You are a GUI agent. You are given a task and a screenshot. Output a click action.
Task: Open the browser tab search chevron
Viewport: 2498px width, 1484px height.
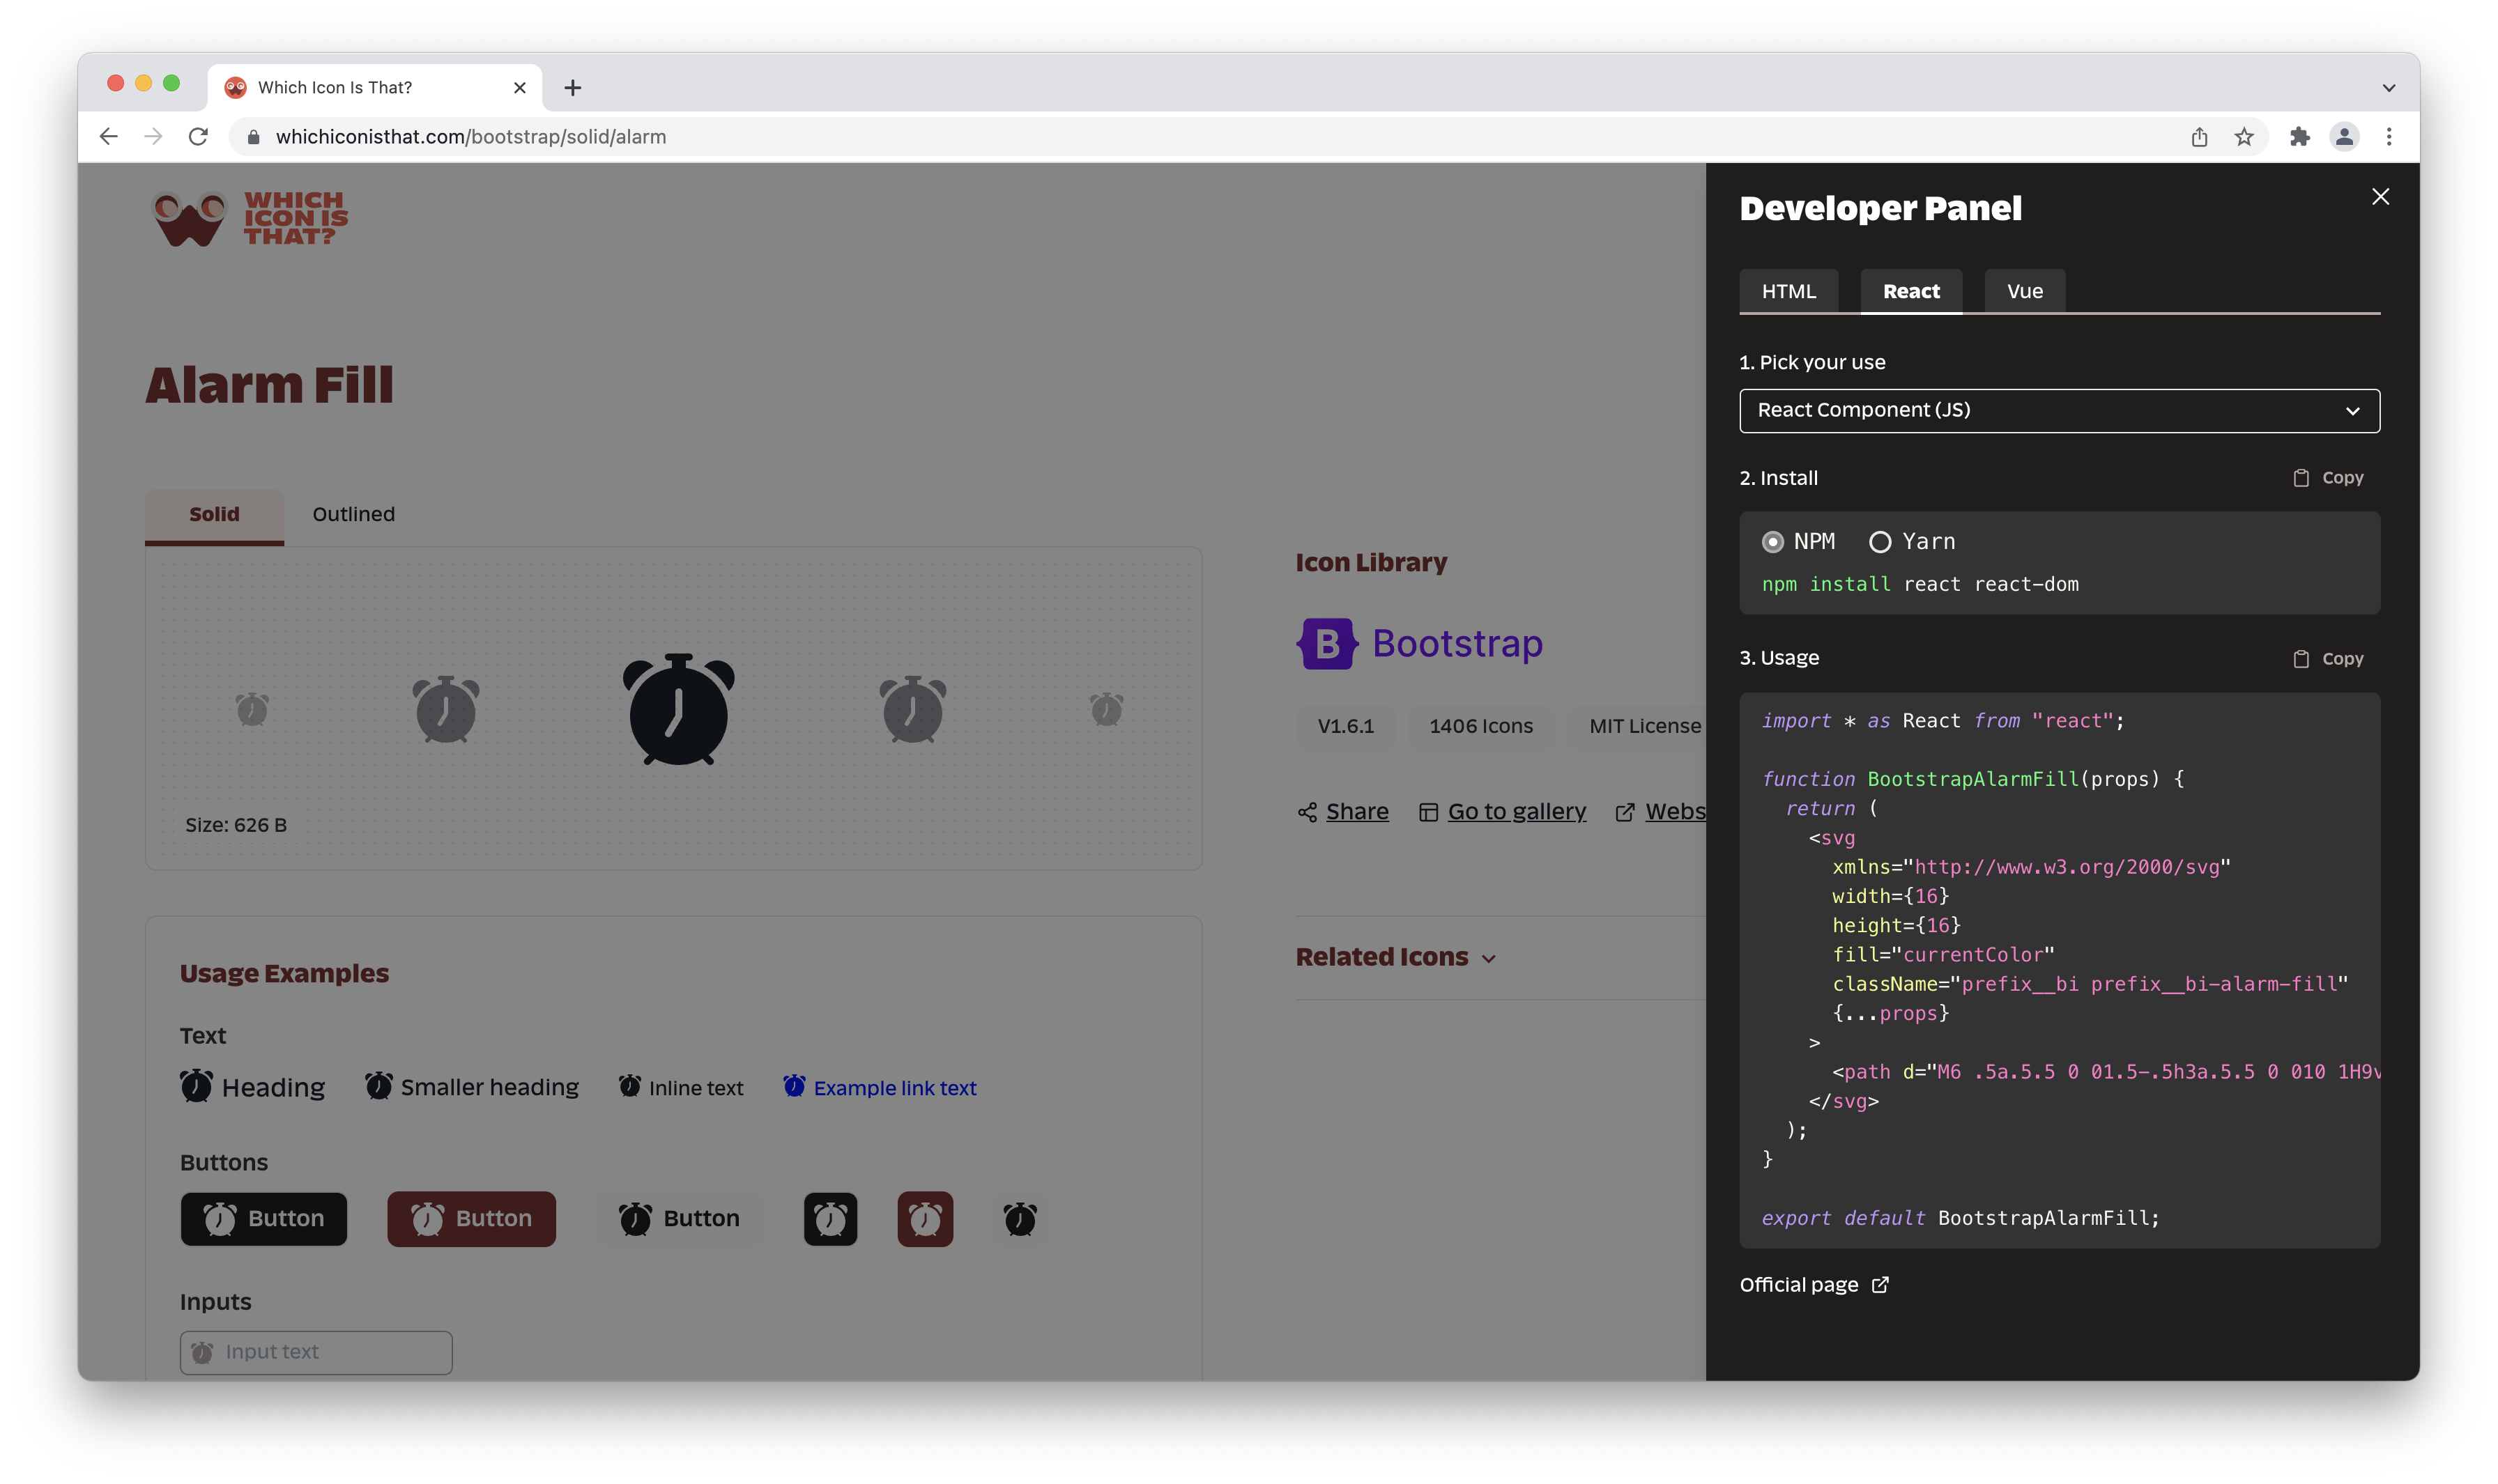coord(2389,87)
